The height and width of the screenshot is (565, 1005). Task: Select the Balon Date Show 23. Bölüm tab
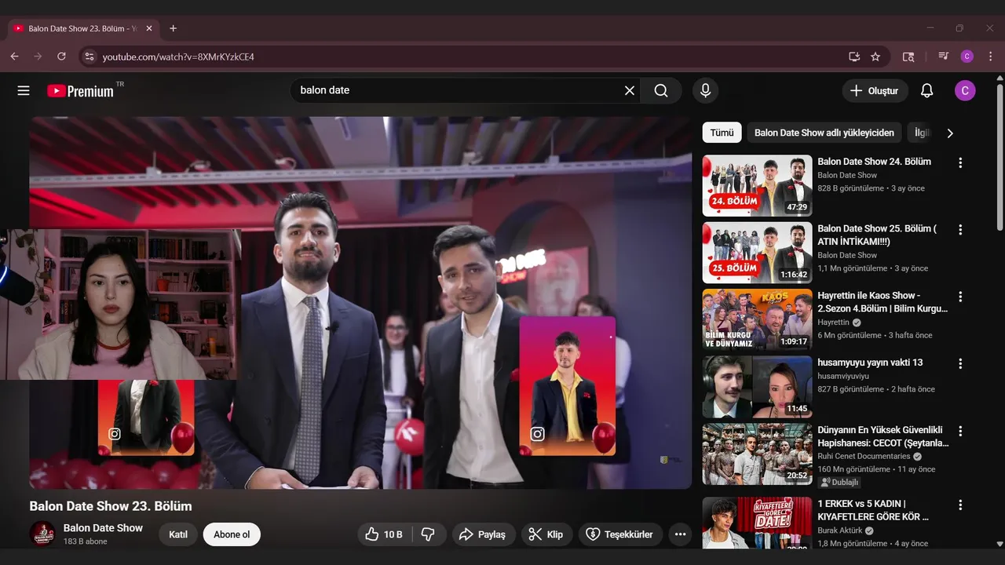(x=82, y=28)
